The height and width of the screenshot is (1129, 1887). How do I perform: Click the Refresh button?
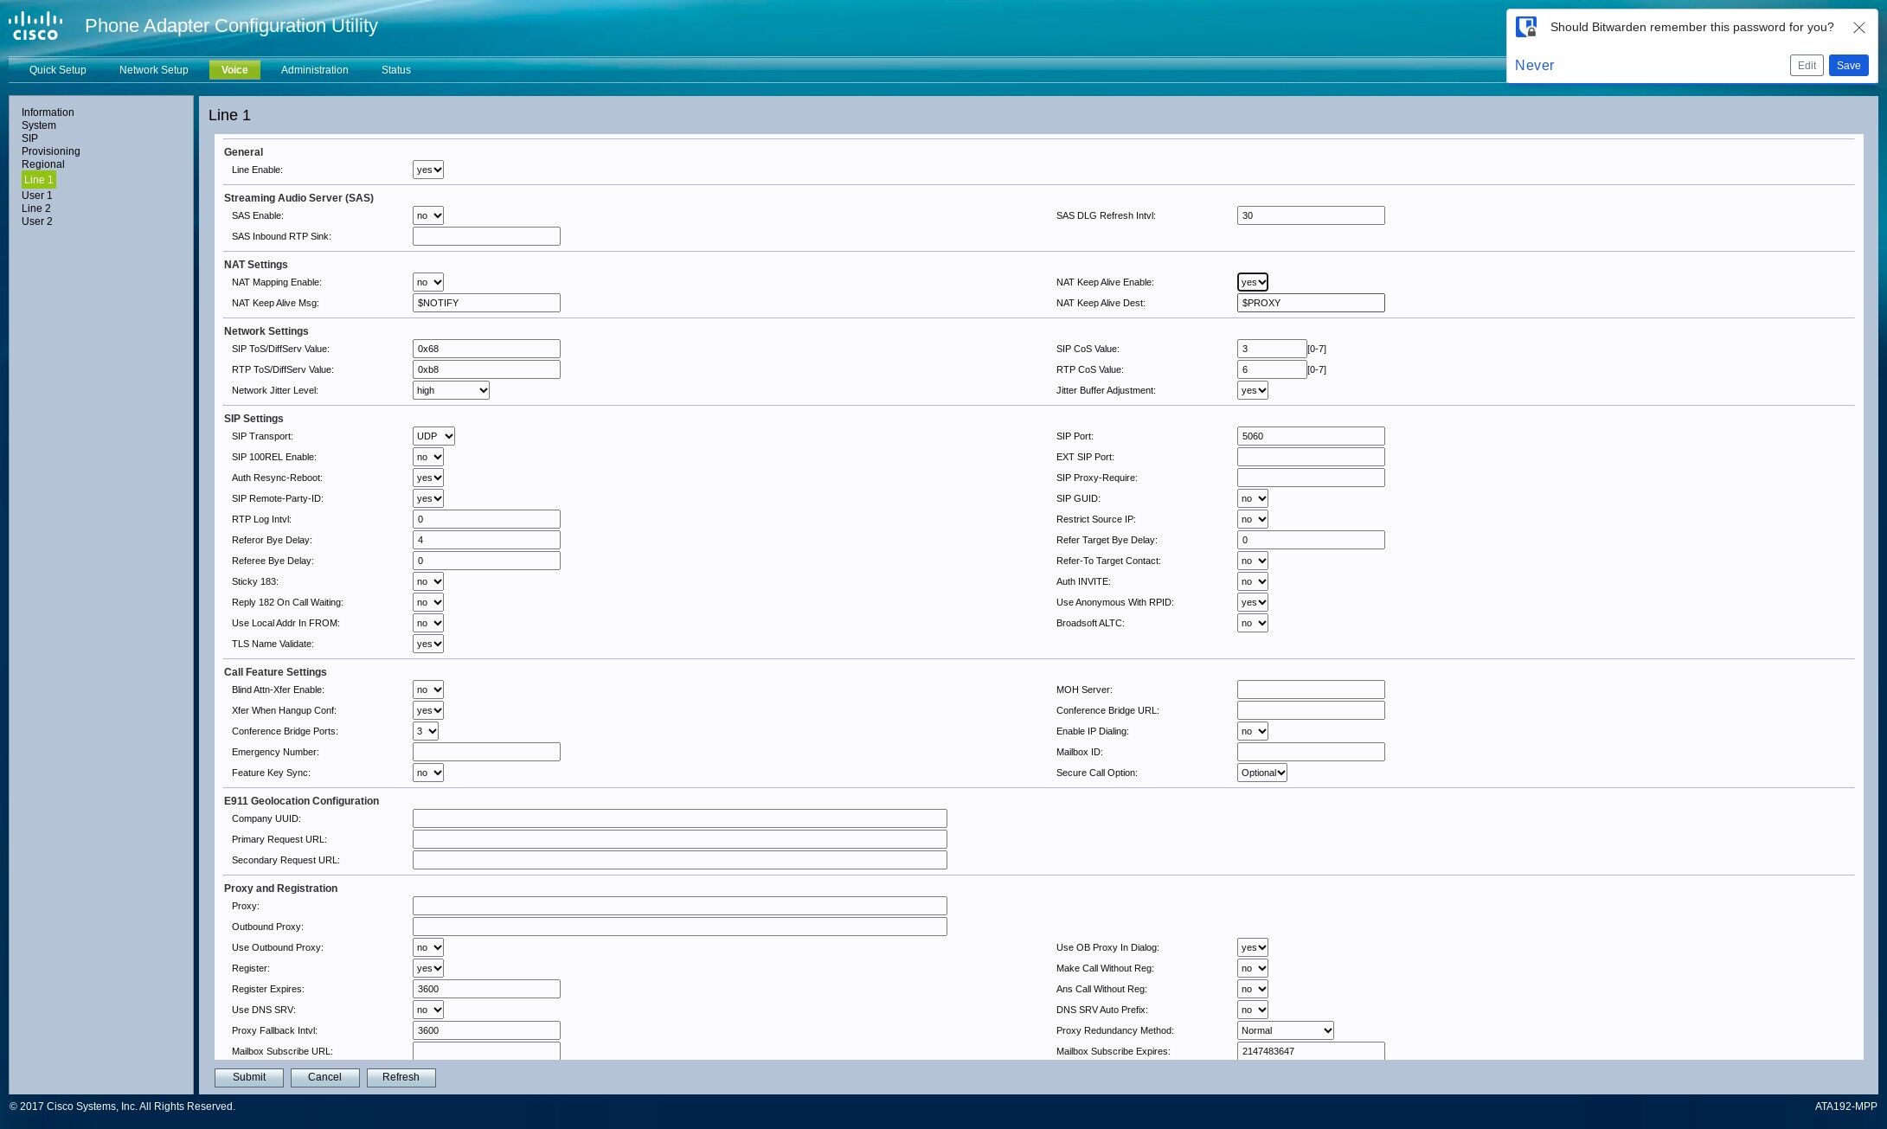pos(401,1078)
